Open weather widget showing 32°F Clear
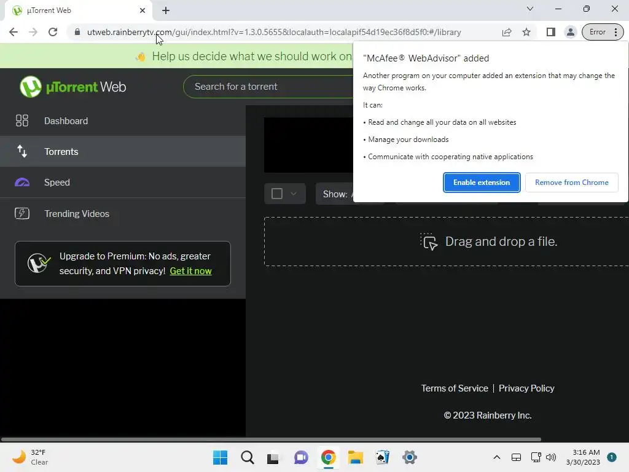 [x=31, y=457]
